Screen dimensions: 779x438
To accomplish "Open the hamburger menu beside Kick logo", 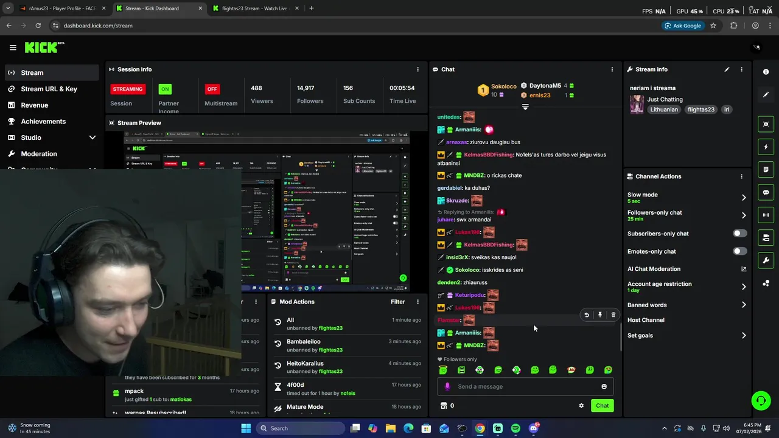I will pos(13,47).
